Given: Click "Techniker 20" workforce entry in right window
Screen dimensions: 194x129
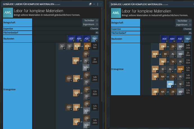Looking at the screenshot, I should coord(184,21).
